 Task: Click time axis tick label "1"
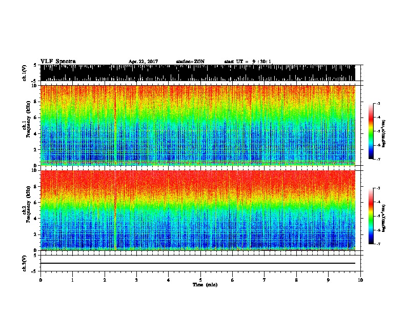[72, 280]
